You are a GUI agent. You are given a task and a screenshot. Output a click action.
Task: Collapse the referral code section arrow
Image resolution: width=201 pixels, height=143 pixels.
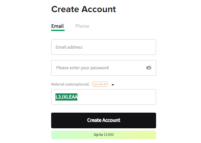[113, 85]
